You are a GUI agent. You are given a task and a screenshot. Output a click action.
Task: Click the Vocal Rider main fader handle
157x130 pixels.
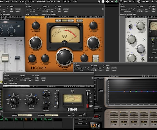[5, 57]
